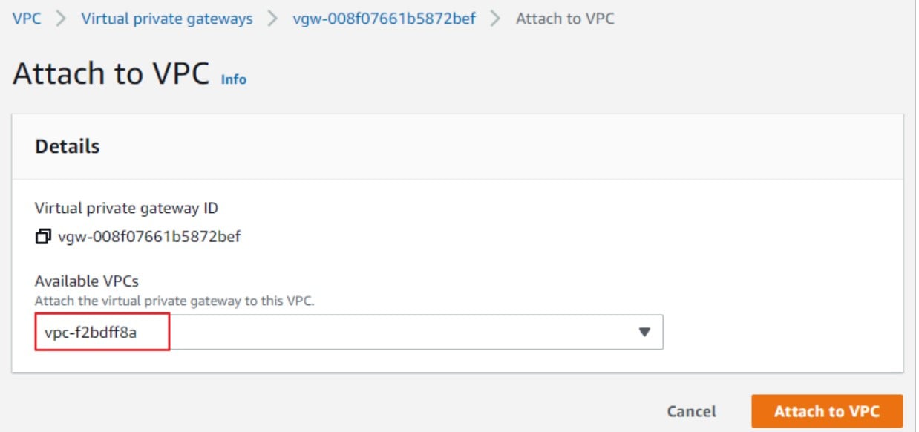Go to VPC breadcrumb link
The image size is (919, 432).
pos(27,19)
